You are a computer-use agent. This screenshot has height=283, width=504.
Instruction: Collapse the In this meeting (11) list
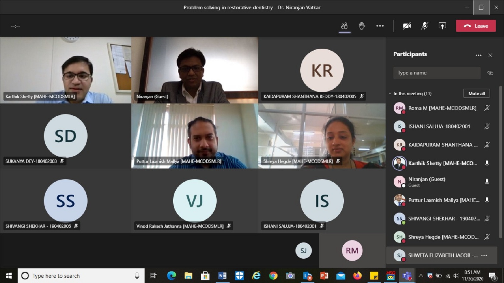pyautogui.click(x=390, y=94)
